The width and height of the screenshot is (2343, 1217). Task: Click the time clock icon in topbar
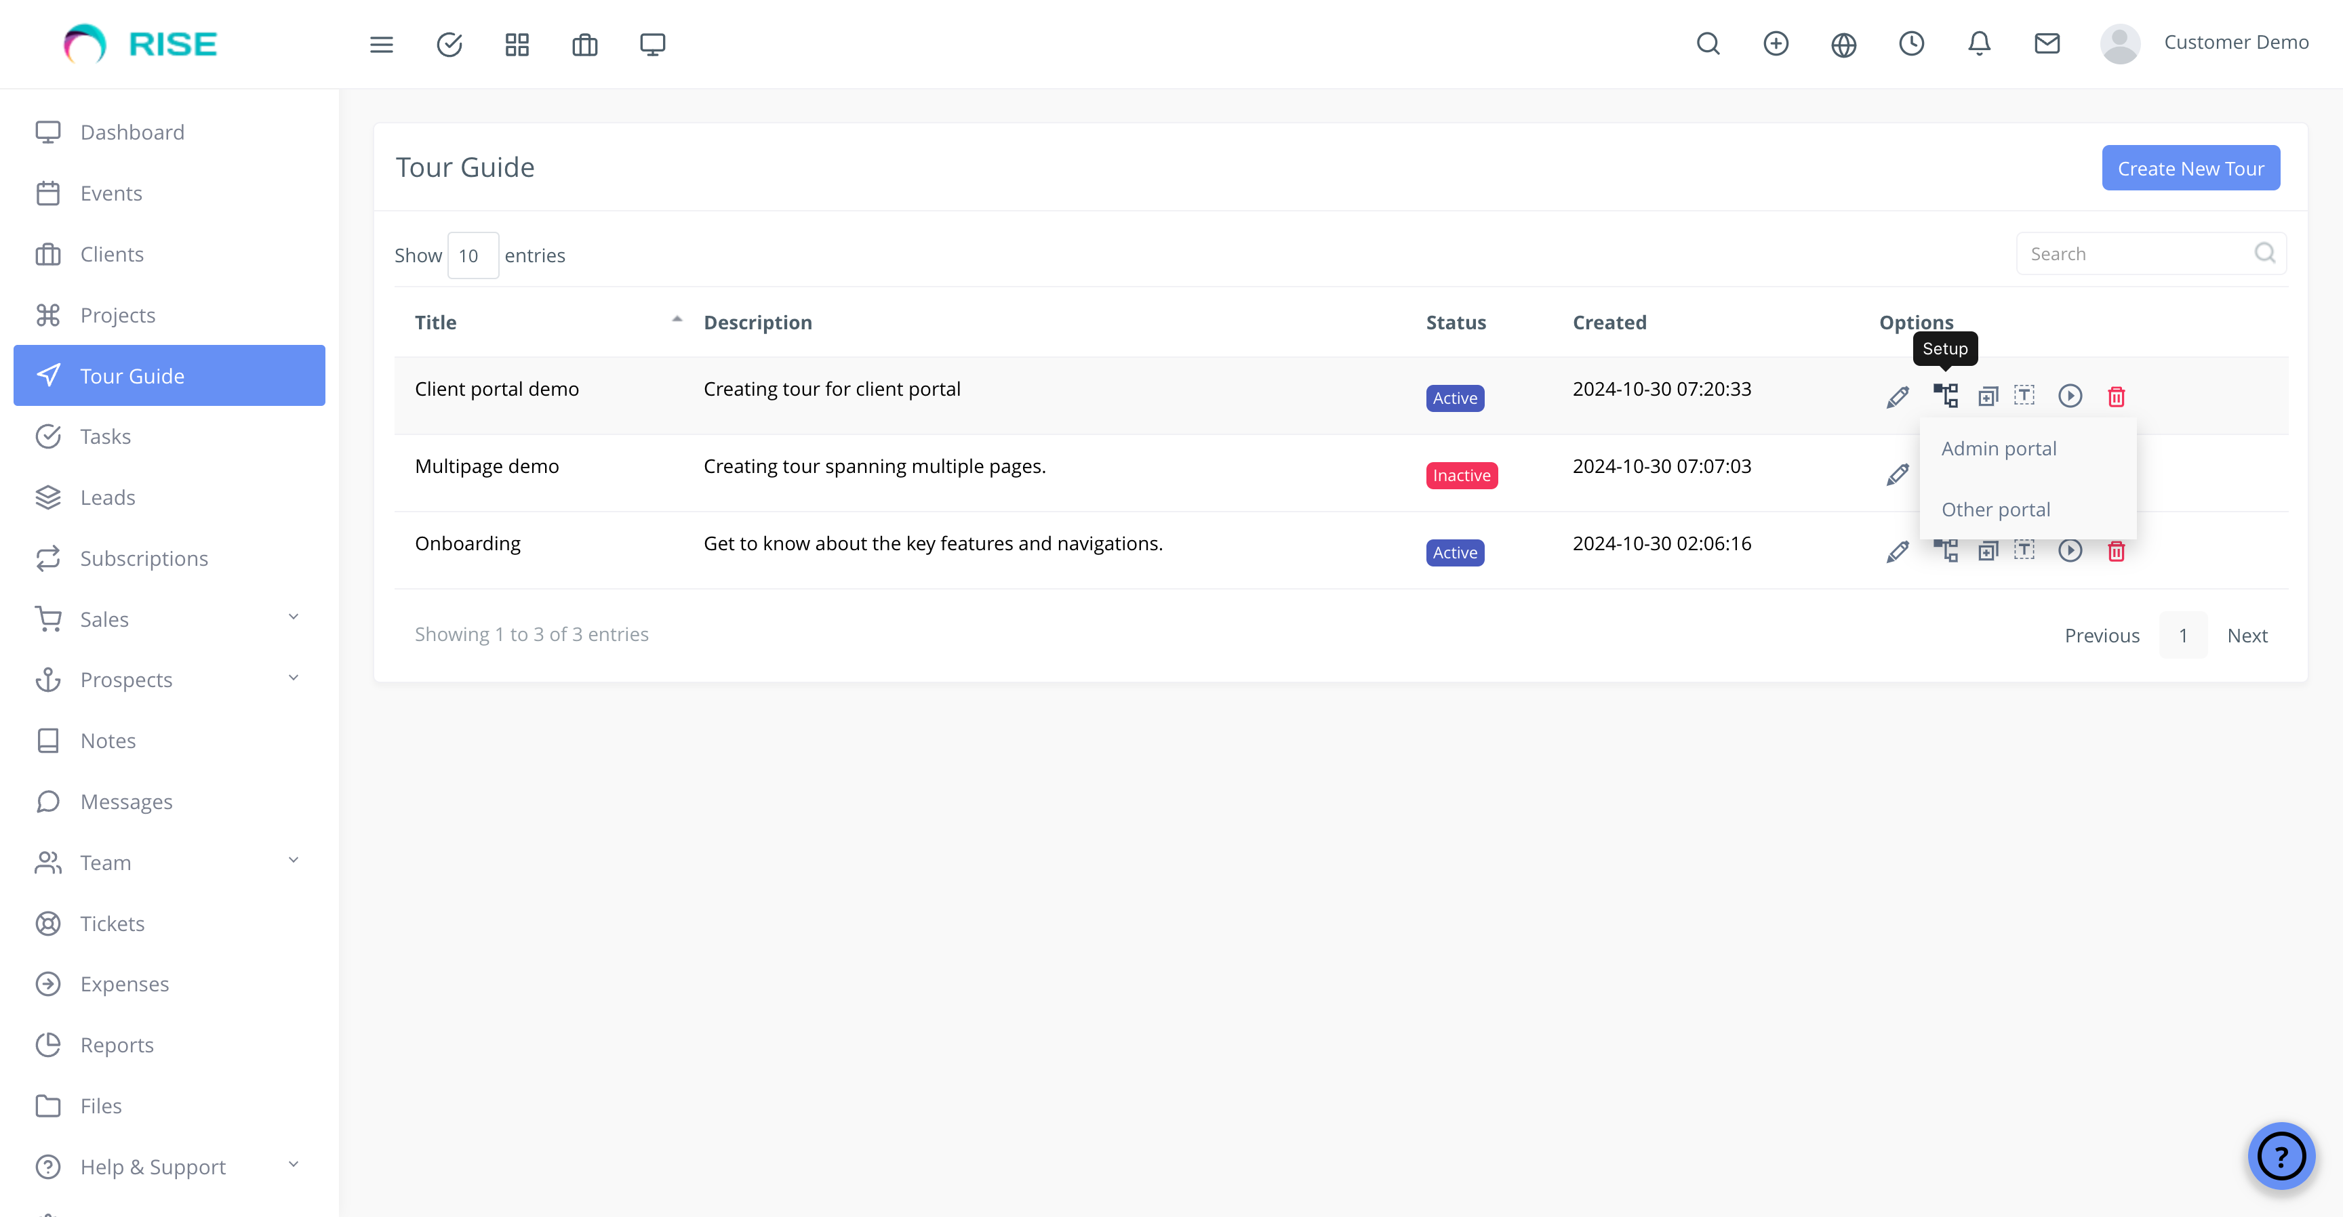[x=1912, y=43]
